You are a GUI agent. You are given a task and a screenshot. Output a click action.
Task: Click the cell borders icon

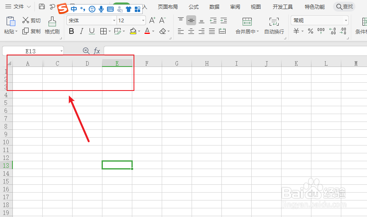pos(103,31)
